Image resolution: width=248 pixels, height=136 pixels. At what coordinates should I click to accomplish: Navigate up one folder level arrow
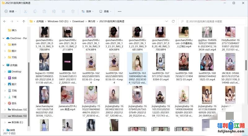[24, 21]
